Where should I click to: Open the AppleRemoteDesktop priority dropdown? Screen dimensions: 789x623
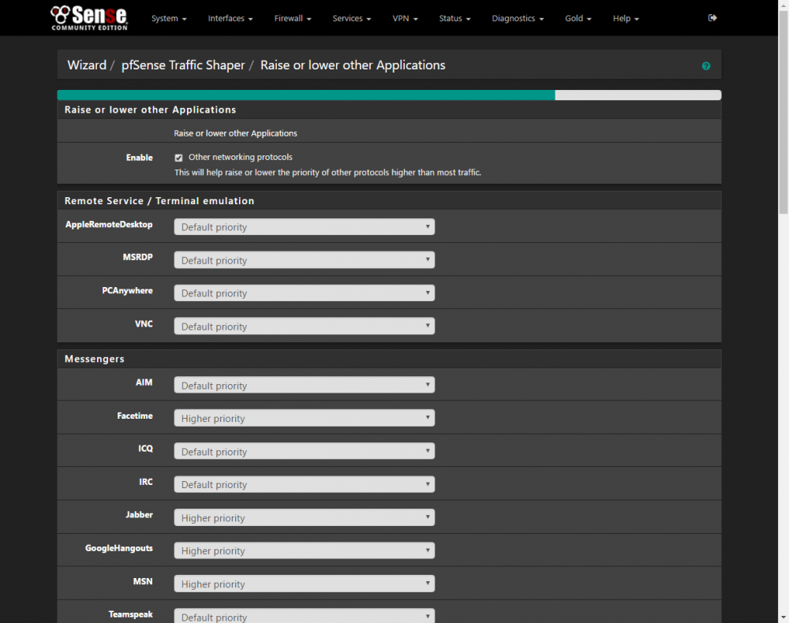pyautogui.click(x=305, y=227)
